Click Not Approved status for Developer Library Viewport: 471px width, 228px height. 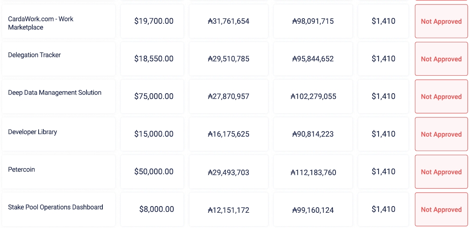[441, 134]
